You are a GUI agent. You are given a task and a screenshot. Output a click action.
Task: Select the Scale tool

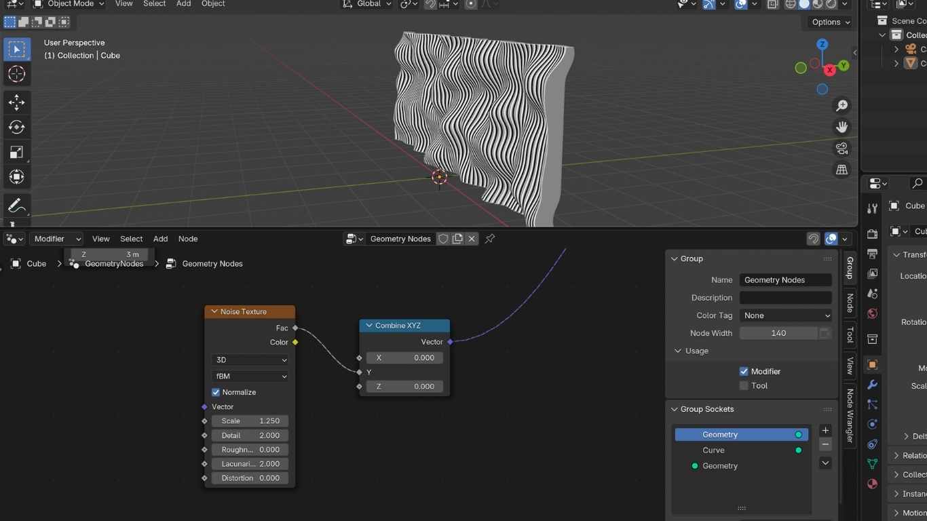(x=16, y=152)
